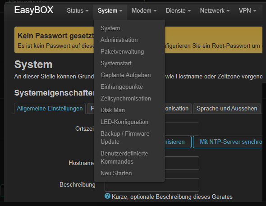Click the help icon below Beschreibung
The height and width of the screenshot is (206, 266).
pos(107,196)
